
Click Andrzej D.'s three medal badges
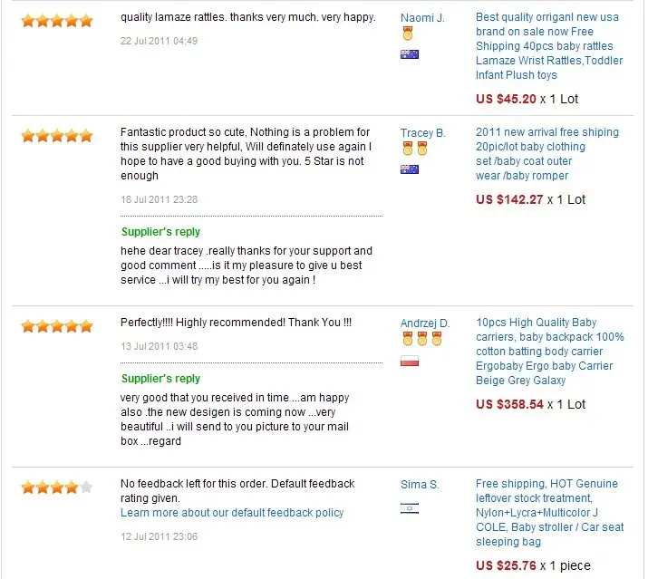pyautogui.click(x=422, y=339)
